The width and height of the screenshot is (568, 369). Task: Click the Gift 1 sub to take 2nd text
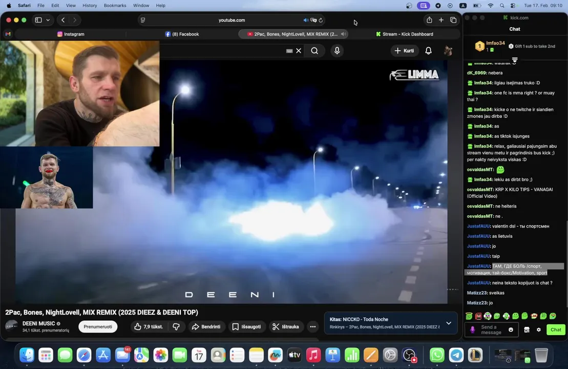point(535,47)
